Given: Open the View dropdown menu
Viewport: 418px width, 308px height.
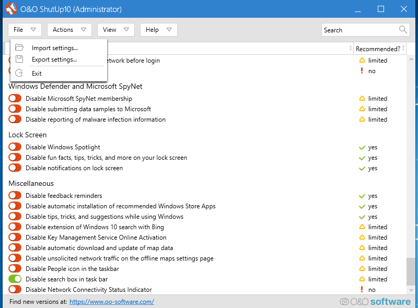Looking at the screenshot, I should click(116, 30).
